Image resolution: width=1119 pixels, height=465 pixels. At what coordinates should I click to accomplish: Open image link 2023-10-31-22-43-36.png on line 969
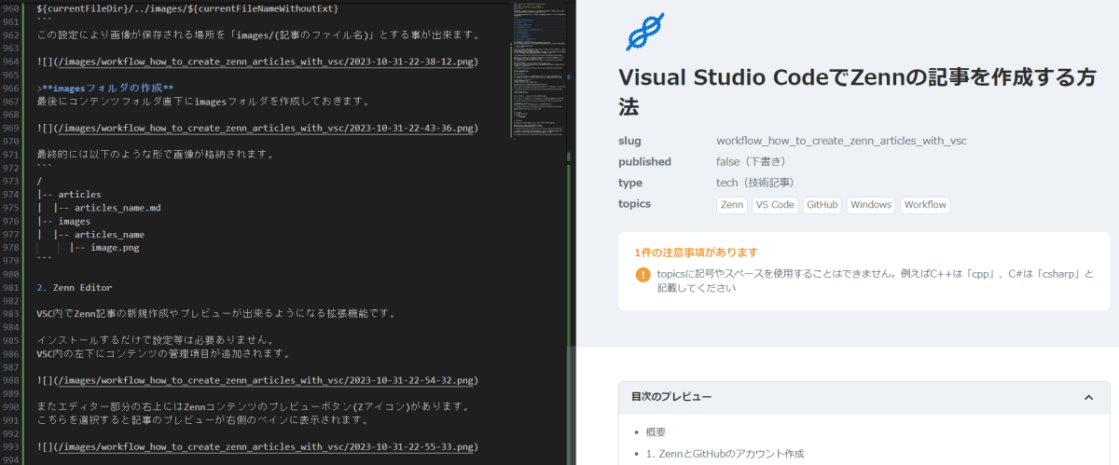point(266,129)
